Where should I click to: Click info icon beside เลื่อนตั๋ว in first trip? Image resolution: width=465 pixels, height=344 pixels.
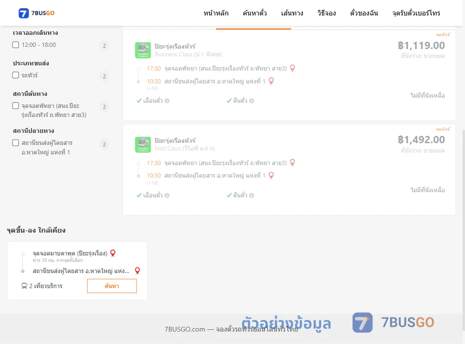167,101
